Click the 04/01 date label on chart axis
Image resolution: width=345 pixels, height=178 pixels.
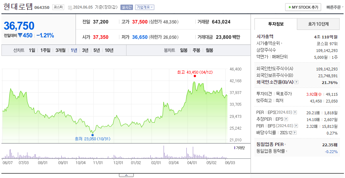pos(192,163)
